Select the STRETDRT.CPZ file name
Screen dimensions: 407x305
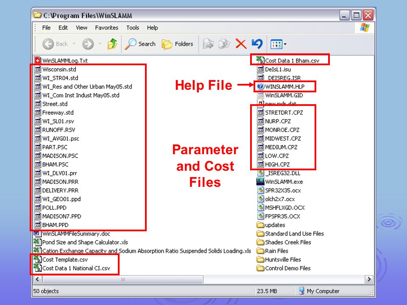point(284,113)
